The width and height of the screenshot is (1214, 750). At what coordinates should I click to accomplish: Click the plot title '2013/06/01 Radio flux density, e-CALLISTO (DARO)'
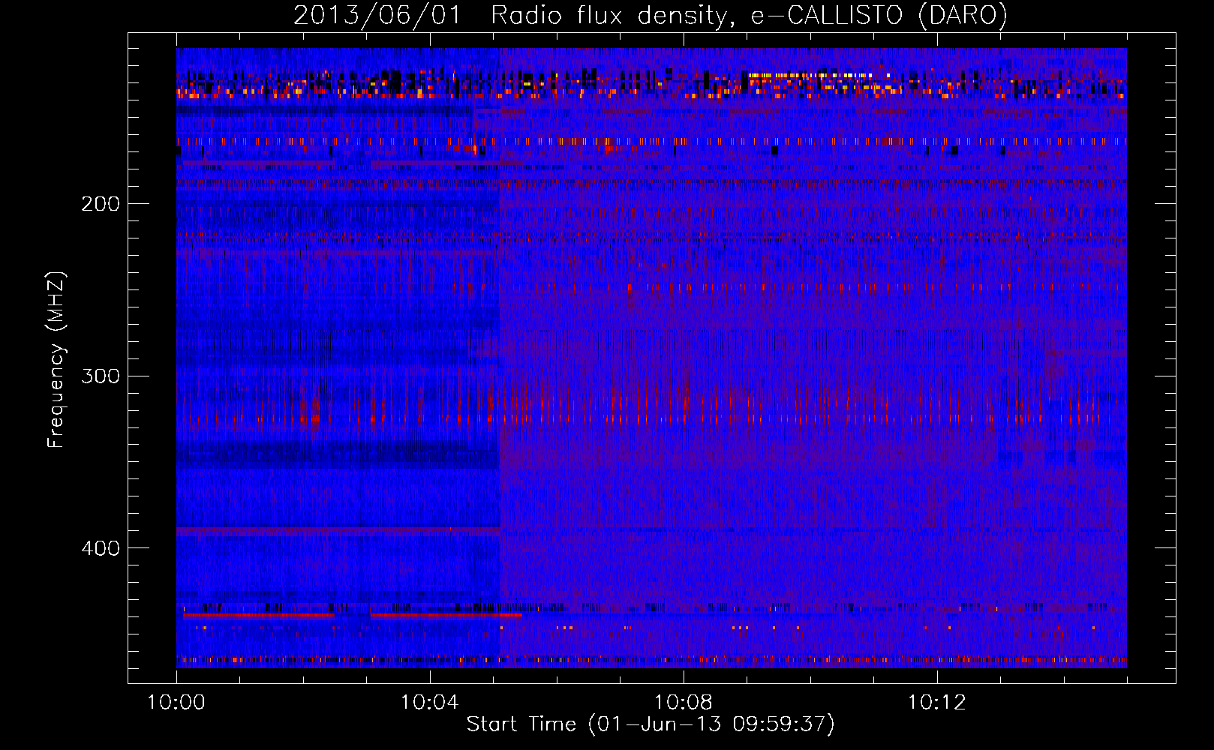[x=651, y=16]
